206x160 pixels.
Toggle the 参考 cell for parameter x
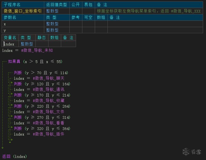coord(76,24)
